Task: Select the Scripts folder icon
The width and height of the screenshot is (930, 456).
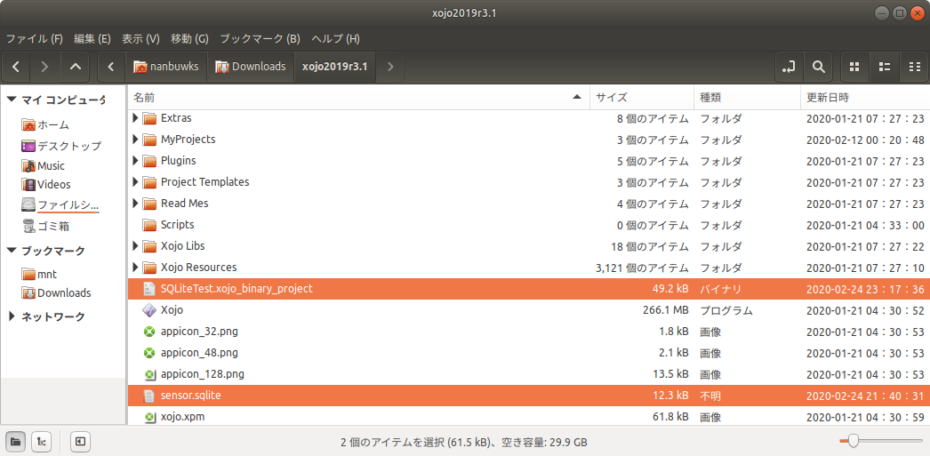Action: click(149, 225)
